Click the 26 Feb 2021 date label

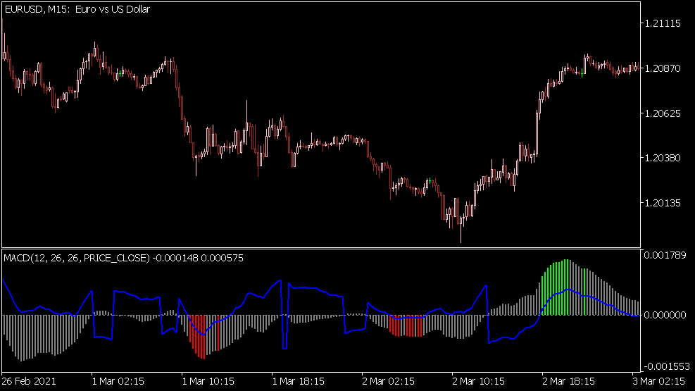click(x=28, y=380)
